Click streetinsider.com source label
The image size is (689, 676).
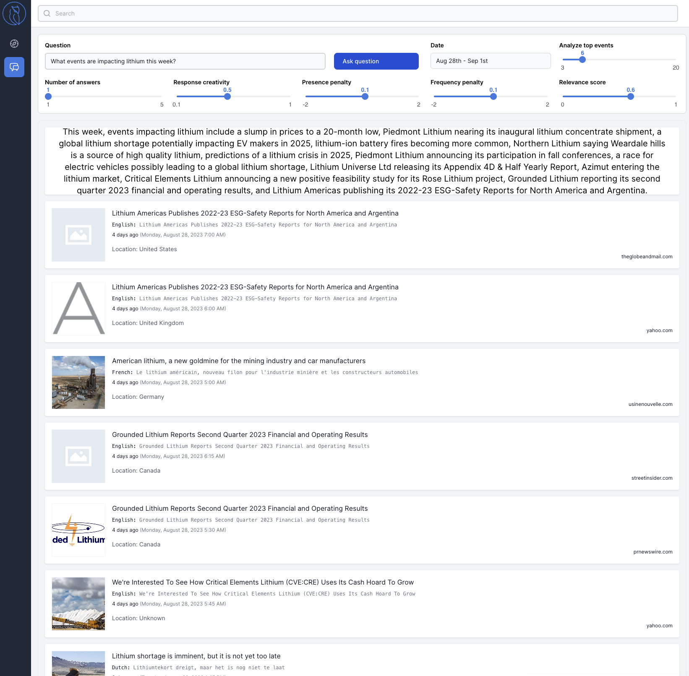pos(652,478)
